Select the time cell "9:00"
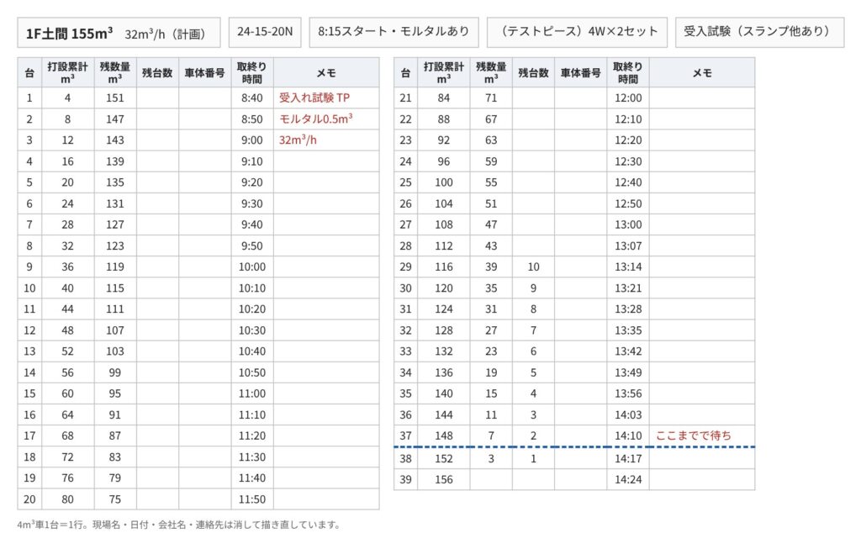Viewport: 861px width, 549px height. click(x=252, y=140)
